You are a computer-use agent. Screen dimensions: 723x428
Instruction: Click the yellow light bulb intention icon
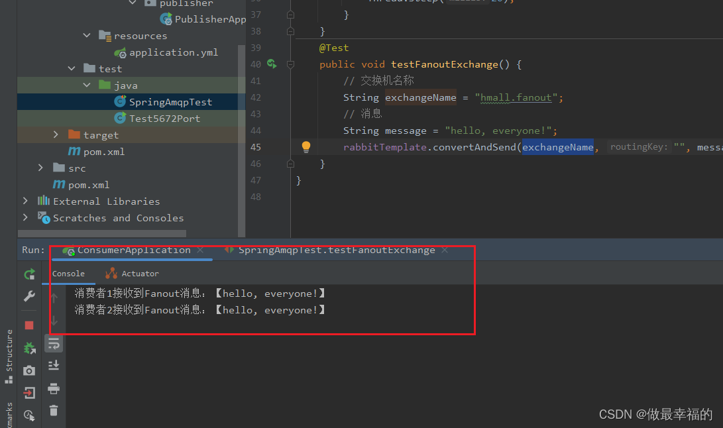(306, 147)
